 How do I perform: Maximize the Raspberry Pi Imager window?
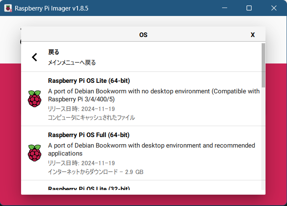point(249,8)
